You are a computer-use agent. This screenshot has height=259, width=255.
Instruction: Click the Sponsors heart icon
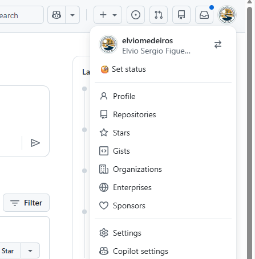click(x=104, y=205)
